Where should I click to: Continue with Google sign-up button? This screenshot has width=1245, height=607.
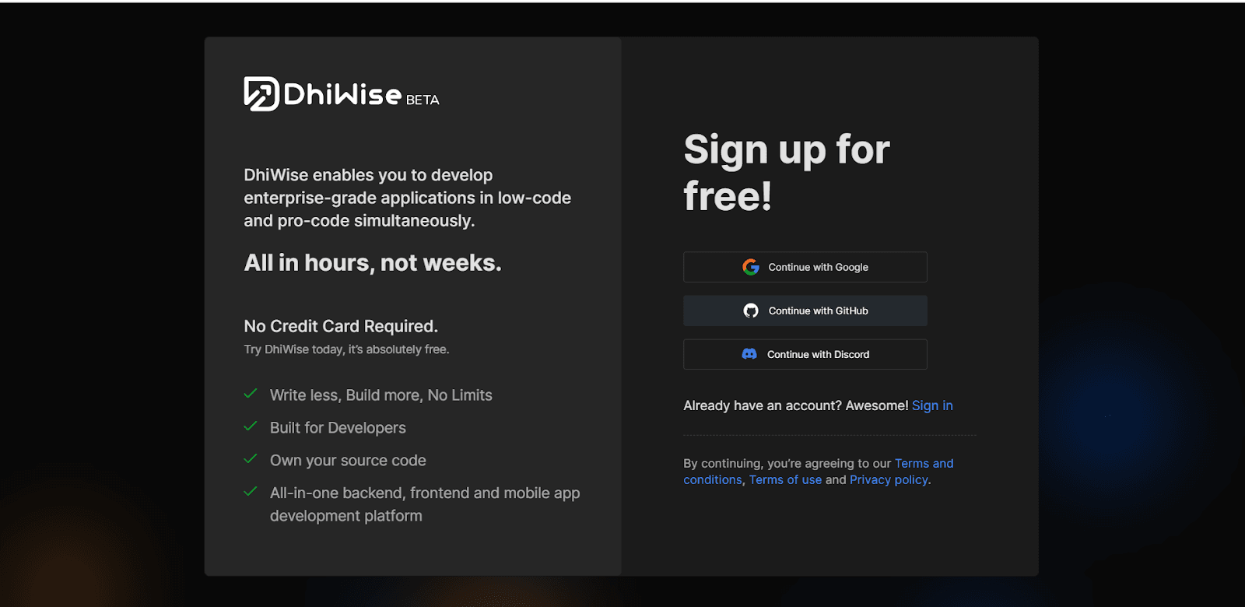[x=805, y=267]
